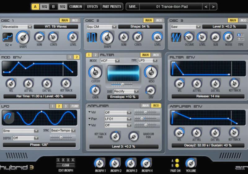Click the LFO waveform shape icon
Screen dimensions: 248x174
tap(8, 117)
